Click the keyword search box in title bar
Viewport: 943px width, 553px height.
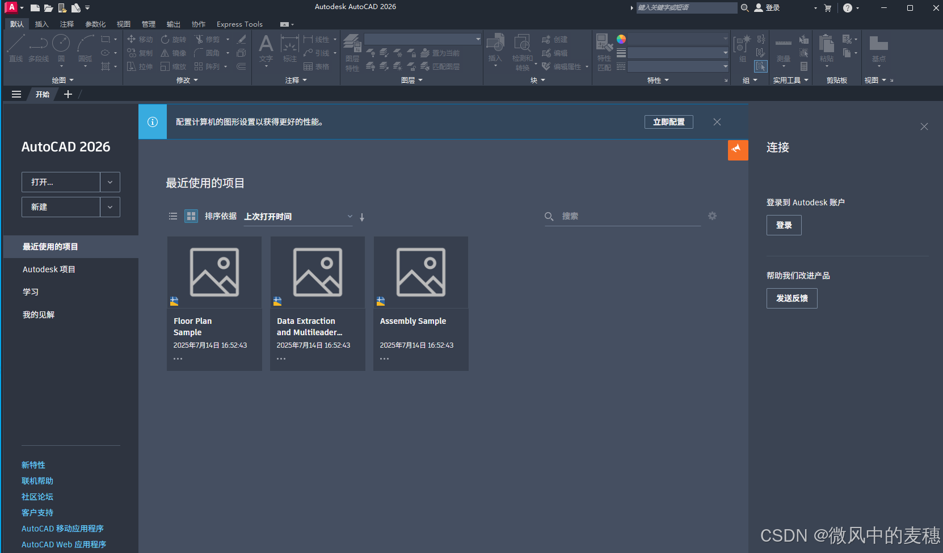(687, 7)
